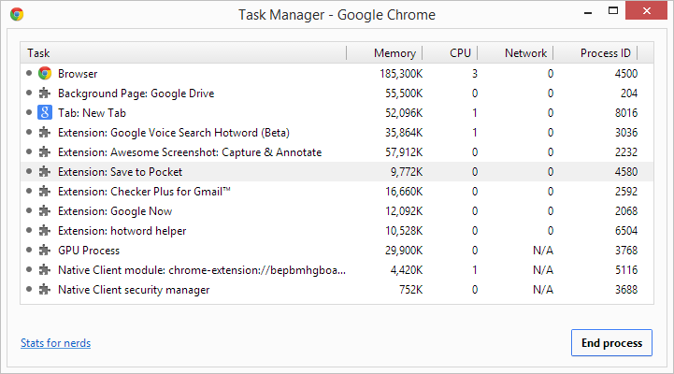
Task: Click puzzle icon for Google Voice Search Hotword
Action: pyautogui.click(x=45, y=133)
